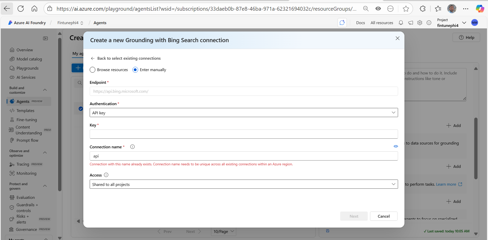Select the Browse resources radio button
This screenshot has height=240, width=488.
[x=93, y=70]
